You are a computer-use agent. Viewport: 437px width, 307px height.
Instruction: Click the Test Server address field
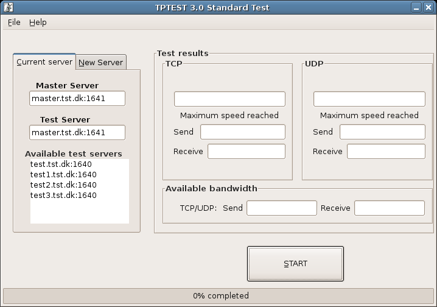click(x=77, y=132)
